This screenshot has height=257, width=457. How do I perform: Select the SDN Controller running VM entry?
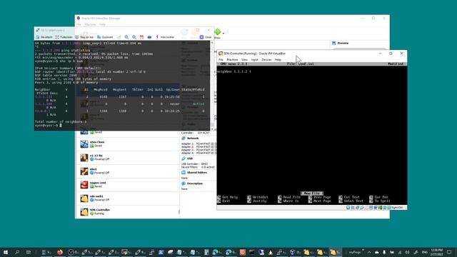(x=128, y=212)
